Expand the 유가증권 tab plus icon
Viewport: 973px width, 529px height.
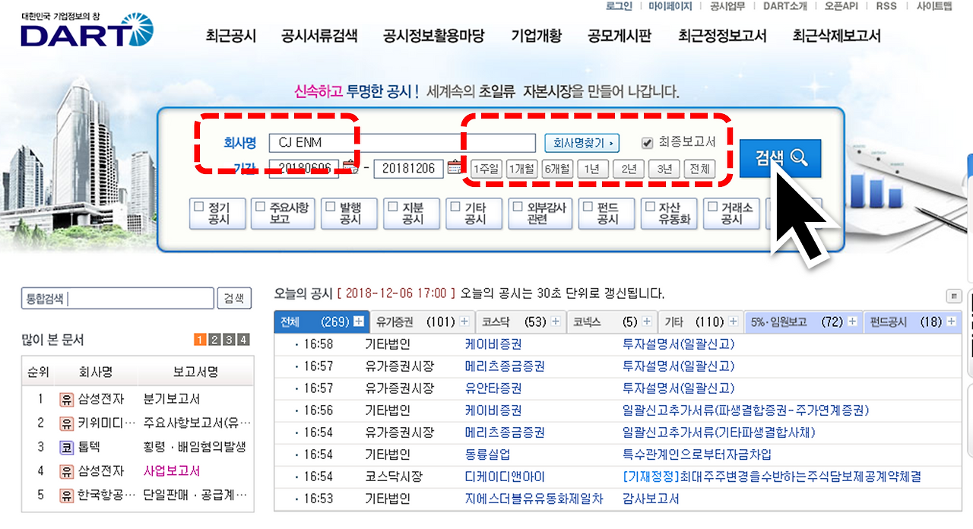464,322
